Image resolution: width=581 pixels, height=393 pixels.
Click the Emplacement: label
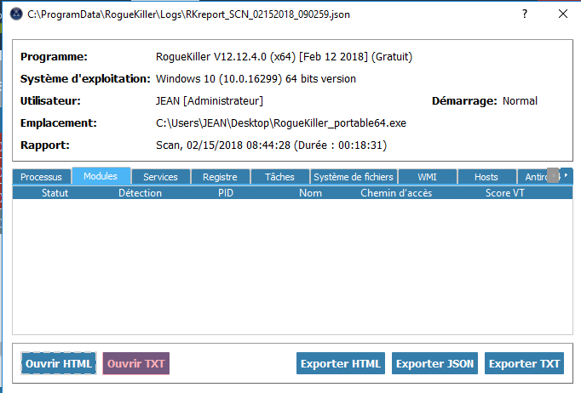59,123
